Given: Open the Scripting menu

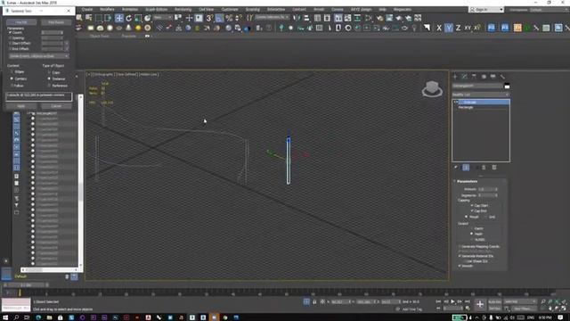Looking at the screenshot, I should click(x=253, y=9).
